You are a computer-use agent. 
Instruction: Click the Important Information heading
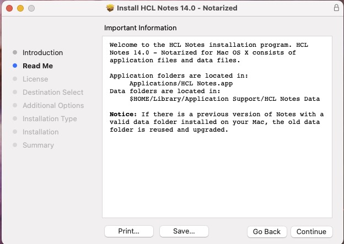(x=140, y=28)
